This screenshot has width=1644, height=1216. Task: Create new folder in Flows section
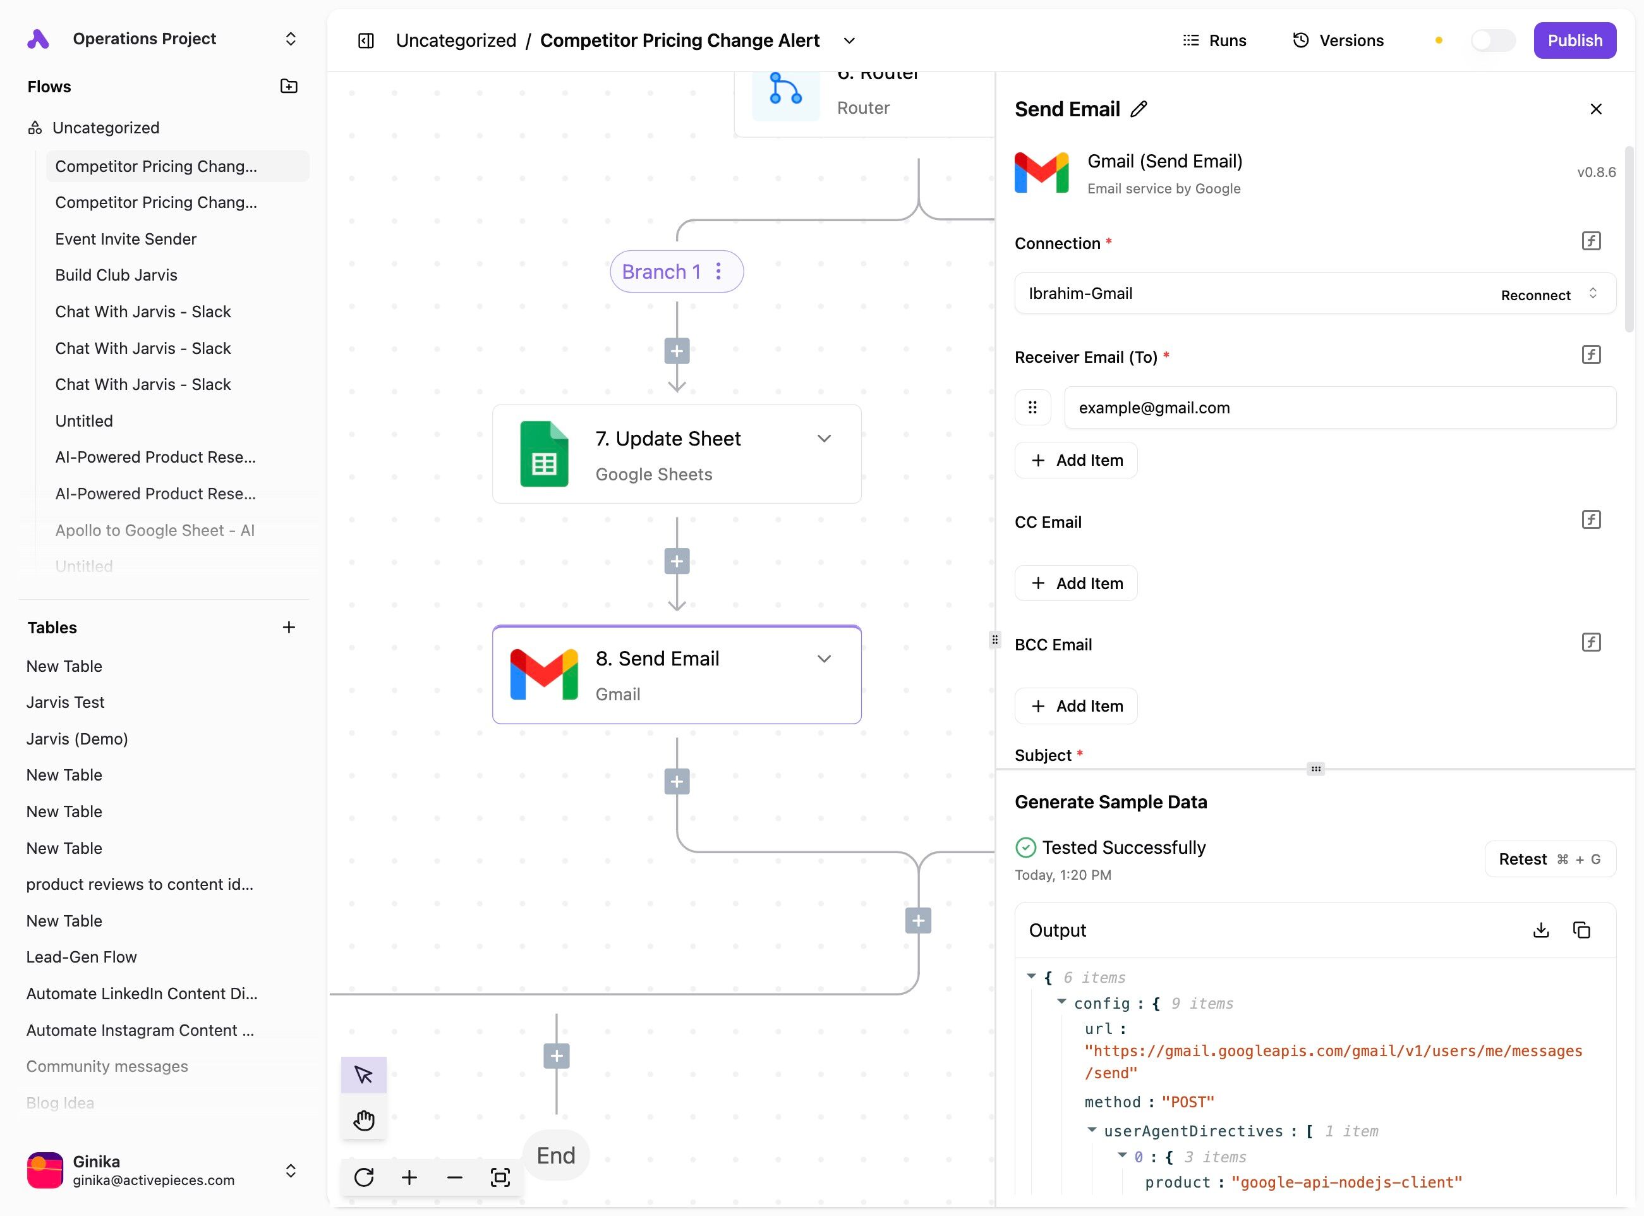click(289, 86)
